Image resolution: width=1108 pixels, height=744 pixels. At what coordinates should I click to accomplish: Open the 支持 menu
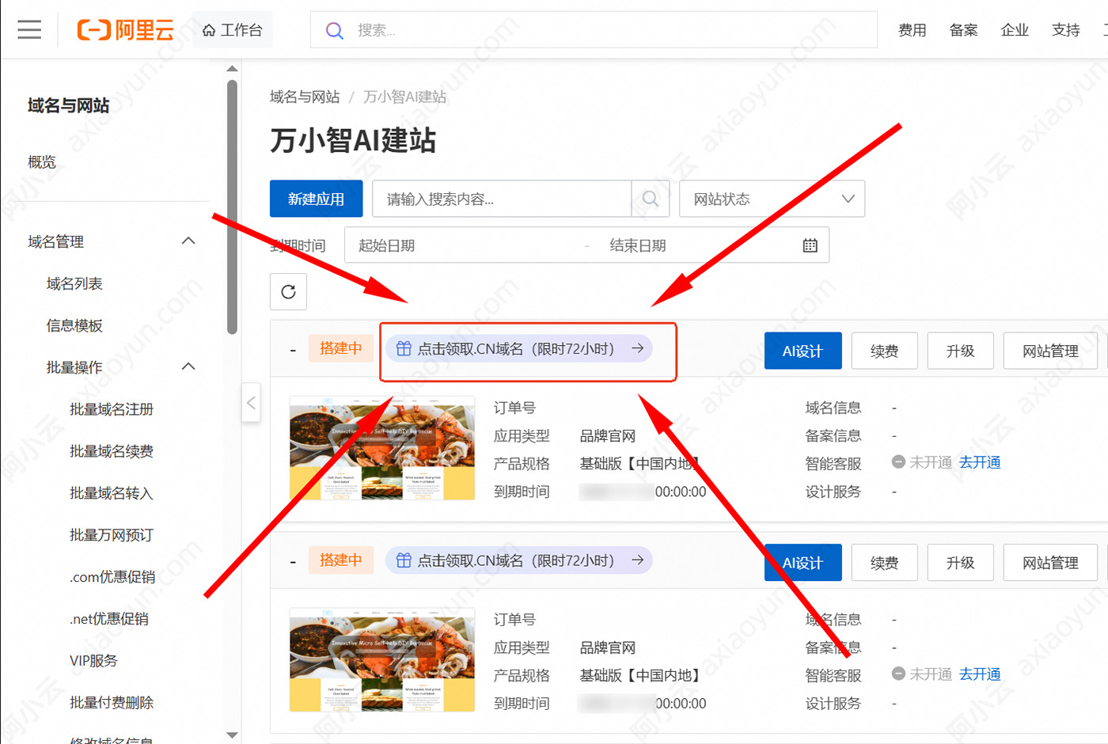coord(1065,30)
